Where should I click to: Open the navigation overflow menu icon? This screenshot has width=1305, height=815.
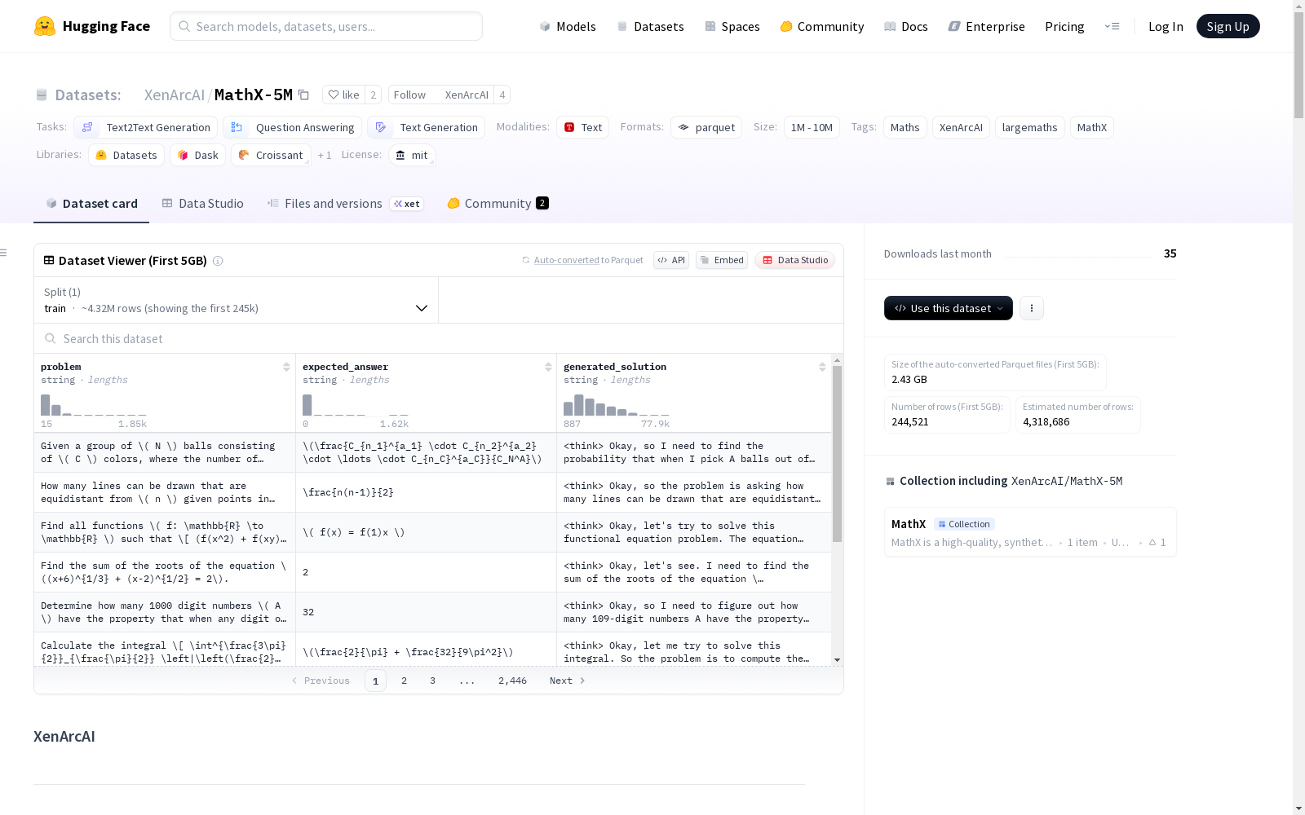pos(1112,26)
